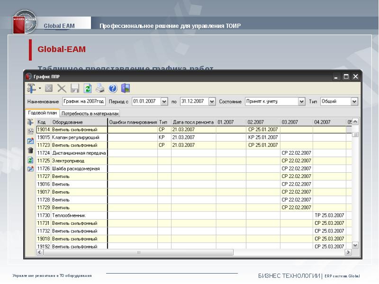
Task: Expand the wrench tool dropdown arrow
Action: click(x=40, y=89)
